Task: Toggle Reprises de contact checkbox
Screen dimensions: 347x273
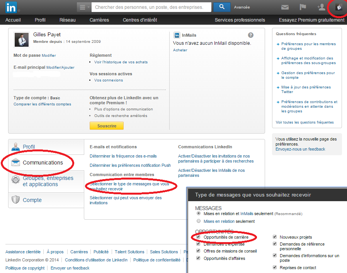Action: [275, 267]
